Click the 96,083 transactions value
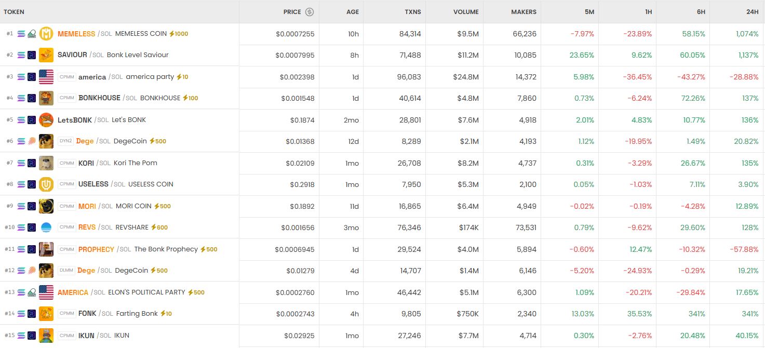Viewport: 765px width, 348px height. pyautogui.click(x=409, y=77)
